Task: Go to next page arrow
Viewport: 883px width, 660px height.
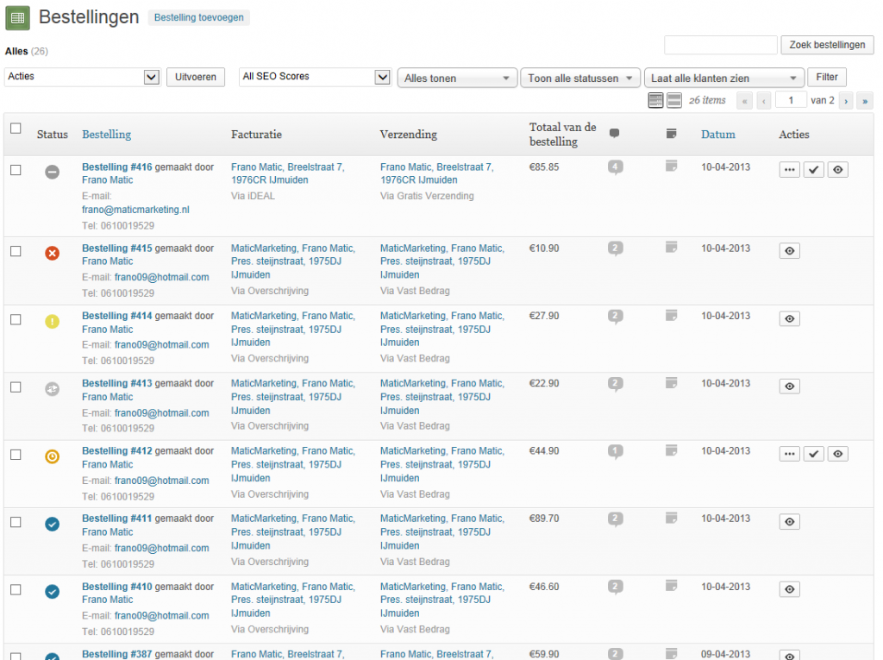Action: 847,101
